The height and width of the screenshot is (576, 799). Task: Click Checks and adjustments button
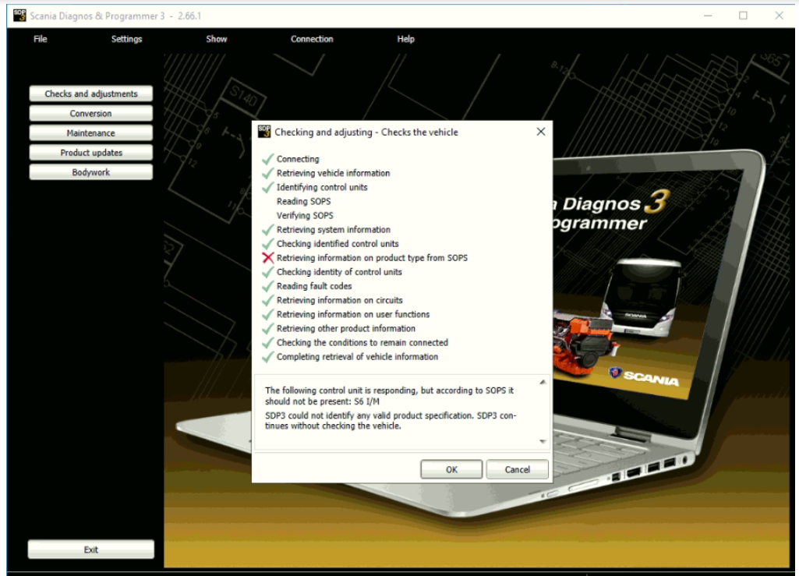[90, 94]
